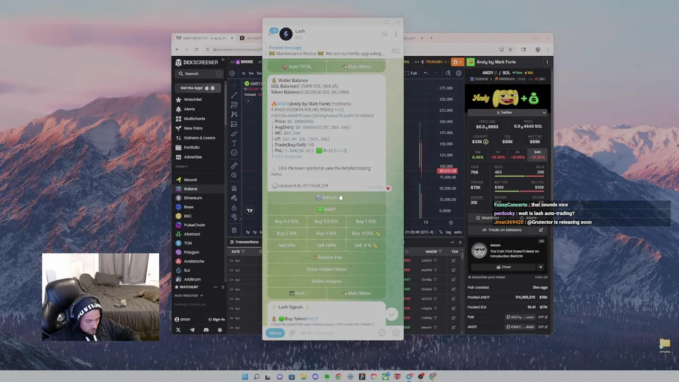Screen dimensions: 679x382
Task: Jump to latest message down-arrow in Telegram
Action: point(391,314)
